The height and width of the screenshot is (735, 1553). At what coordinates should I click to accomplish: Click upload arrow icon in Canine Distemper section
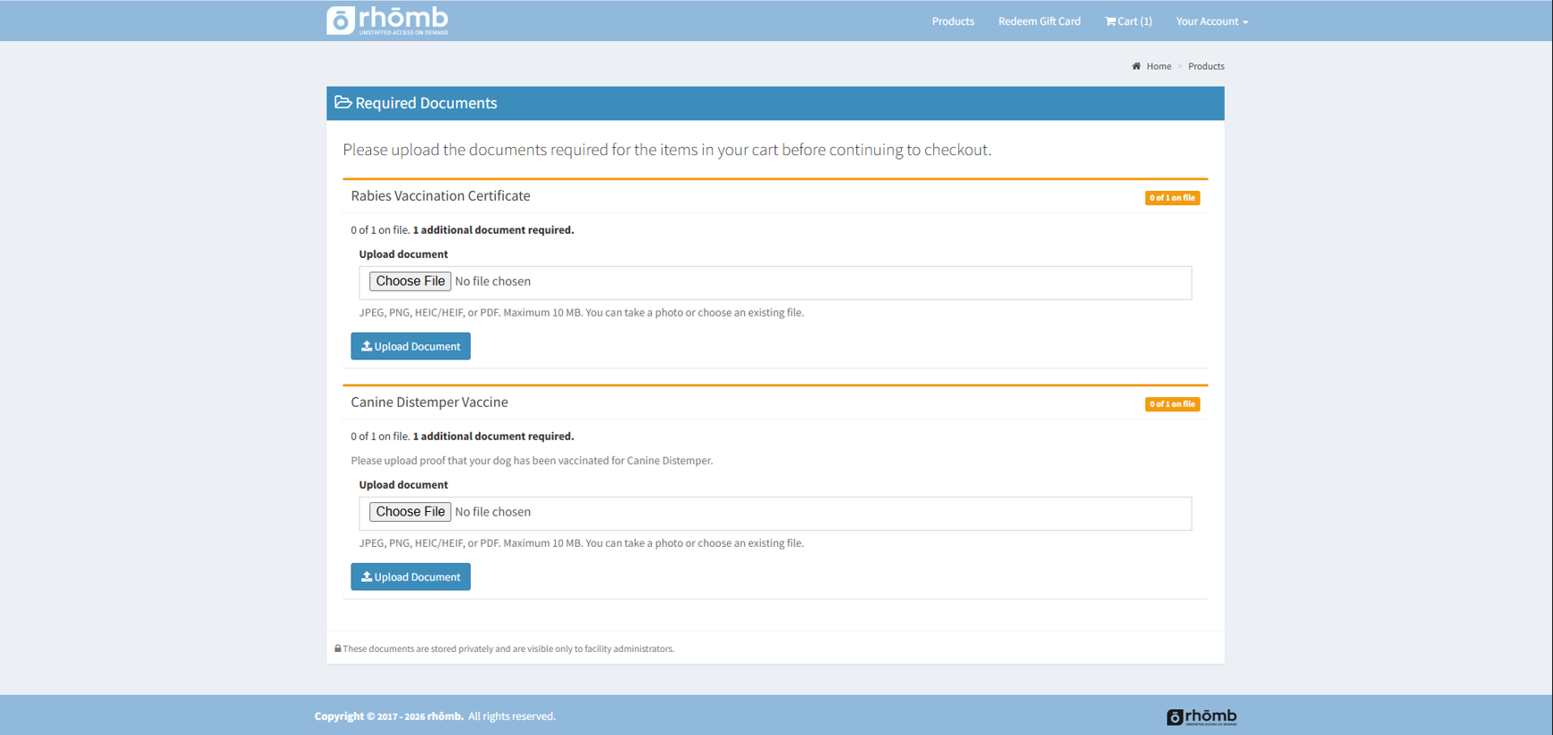click(367, 577)
